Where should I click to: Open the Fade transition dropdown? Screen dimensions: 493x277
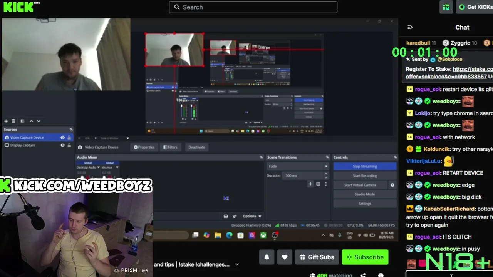pyautogui.click(x=298, y=166)
